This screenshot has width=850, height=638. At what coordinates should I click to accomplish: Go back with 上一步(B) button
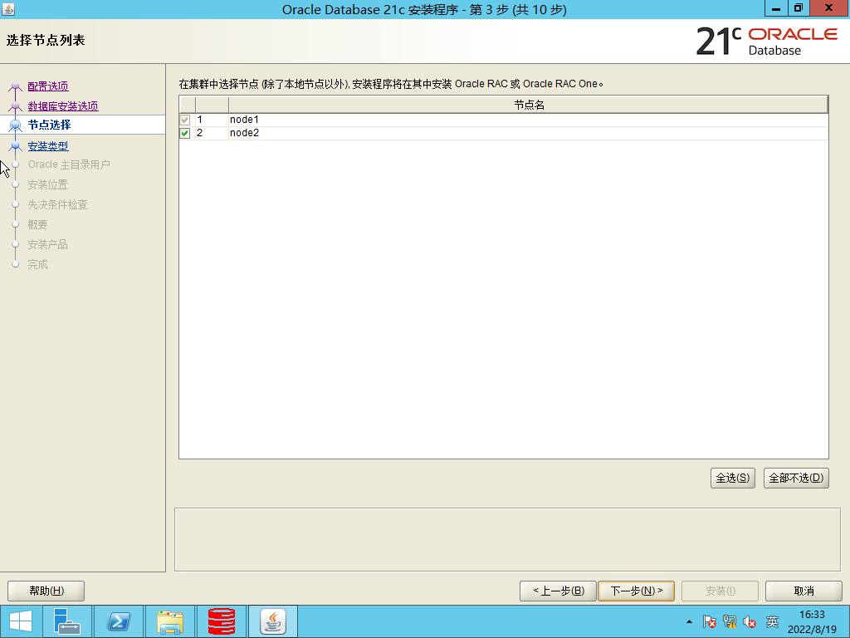pyautogui.click(x=558, y=591)
